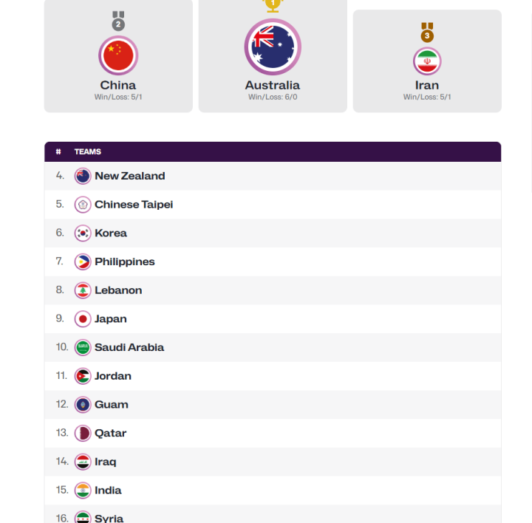Select the Australia first-place card name

[x=273, y=85]
